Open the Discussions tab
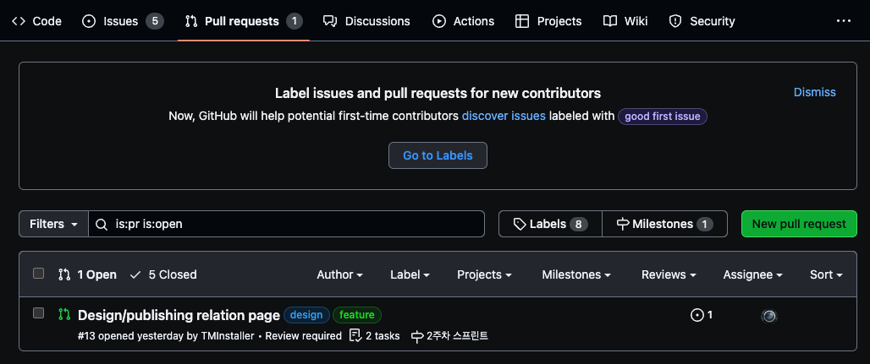This screenshot has width=870, height=364. point(366,21)
